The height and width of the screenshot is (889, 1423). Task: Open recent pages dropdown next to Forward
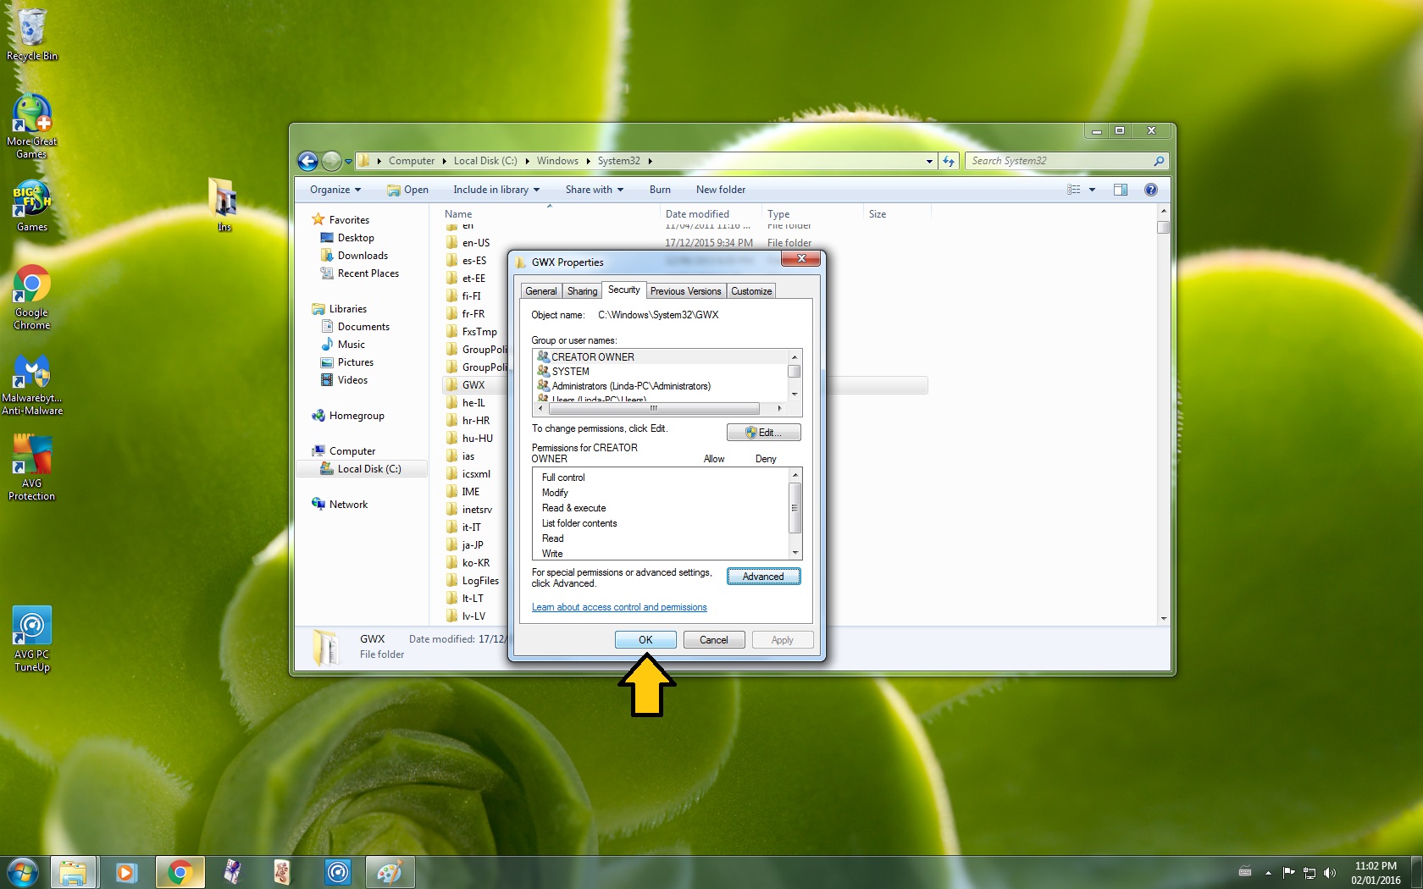point(348,162)
